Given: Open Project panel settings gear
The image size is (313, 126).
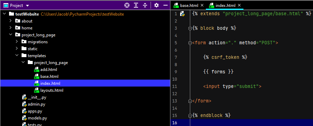Looking at the screenshot, I should pyautogui.click(x=156, y=6).
